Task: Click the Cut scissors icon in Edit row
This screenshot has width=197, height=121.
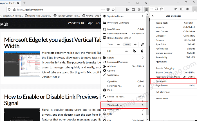Action: coord(126,51)
